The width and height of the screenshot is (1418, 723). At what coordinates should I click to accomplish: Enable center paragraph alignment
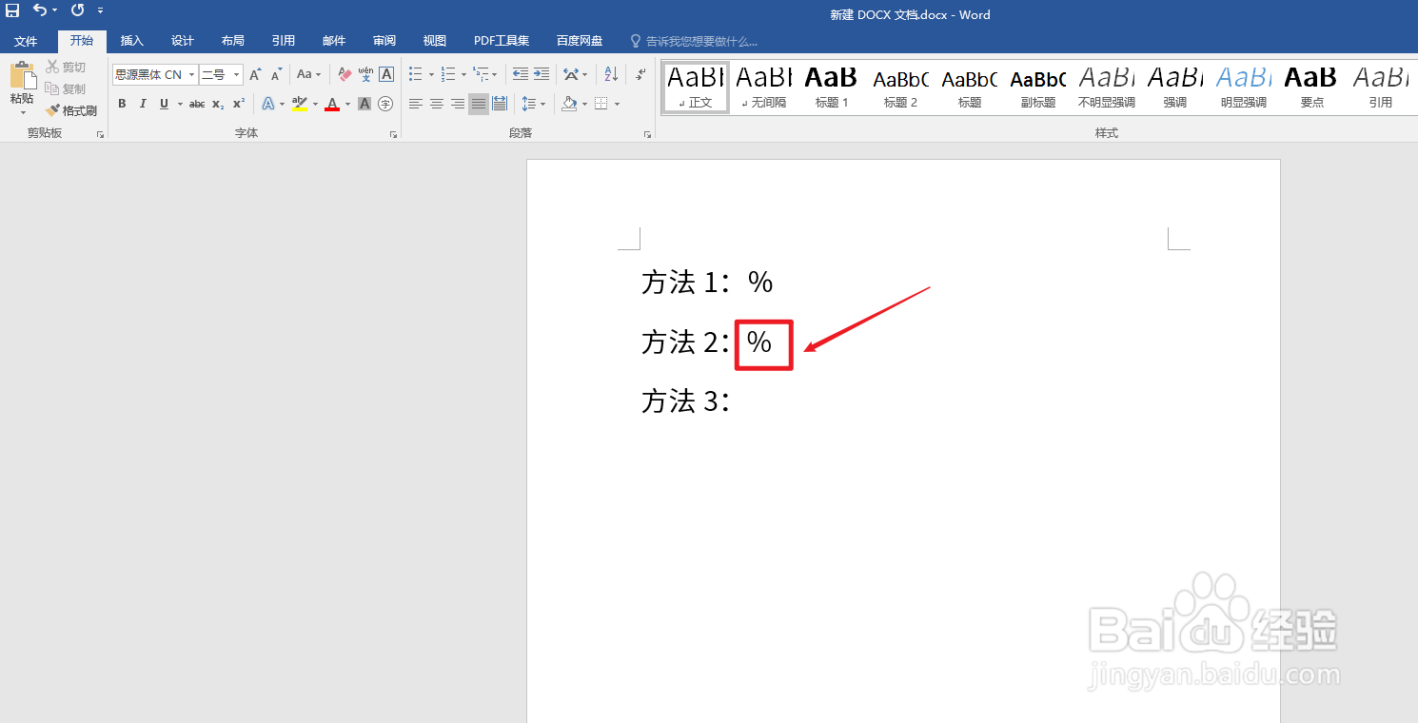tap(436, 104)
